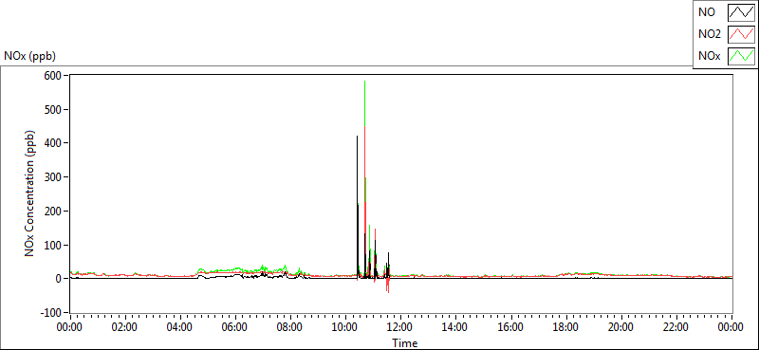Viewport: 759px width, 350px height.
Task: Select the NOx legend label
Action: [x=709, y=57]
